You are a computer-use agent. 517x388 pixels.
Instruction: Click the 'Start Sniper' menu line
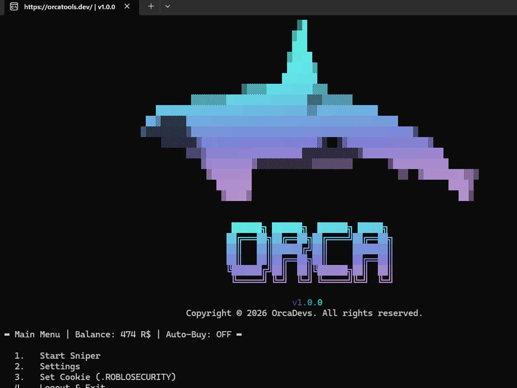click(70, 356)
